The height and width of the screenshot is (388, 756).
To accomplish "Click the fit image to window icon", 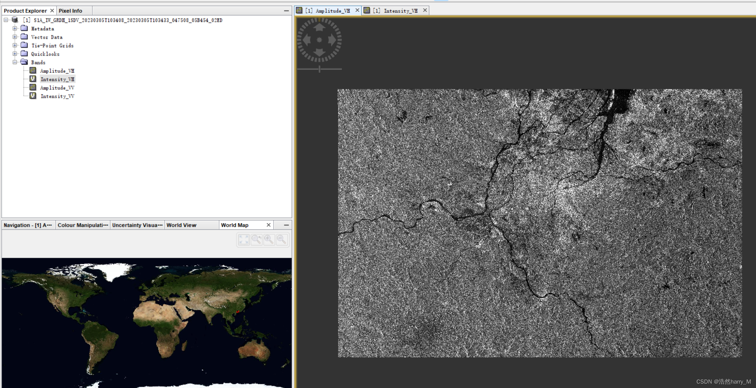I will [x=244, y=239].
